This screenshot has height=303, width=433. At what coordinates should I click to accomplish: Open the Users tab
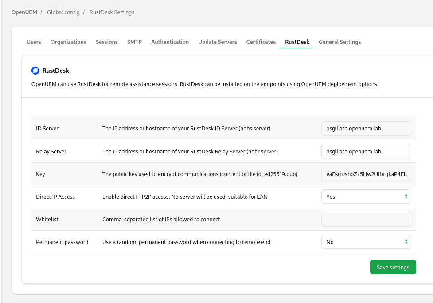coord(34,42)
